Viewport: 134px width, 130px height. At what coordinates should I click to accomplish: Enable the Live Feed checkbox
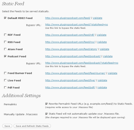coord(5,80)
